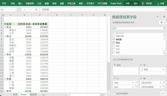Click field list scroll down arrow
167x96 pixels.
point(164,53)
